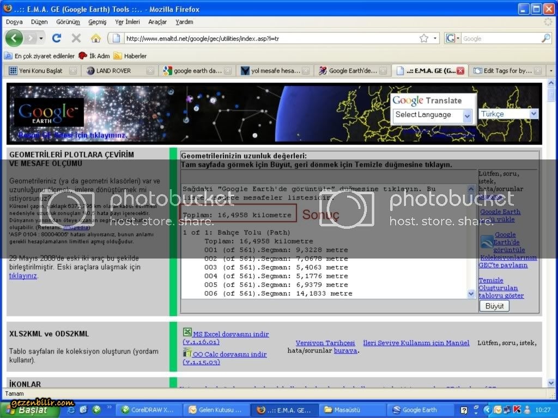Close the active E.M.A. GE tab
Viewport: 558px width, 418px height.
pos(460,71)
